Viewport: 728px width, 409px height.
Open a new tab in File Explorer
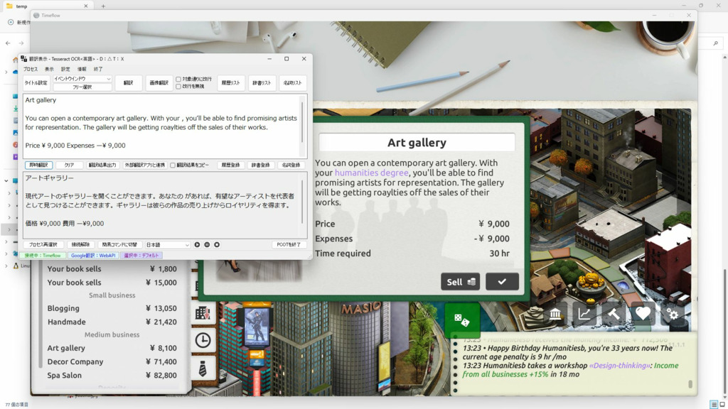click(x=103, y=6)
